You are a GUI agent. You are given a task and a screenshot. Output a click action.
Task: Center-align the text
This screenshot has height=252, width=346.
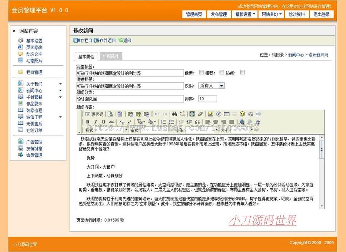pos(216,122)
